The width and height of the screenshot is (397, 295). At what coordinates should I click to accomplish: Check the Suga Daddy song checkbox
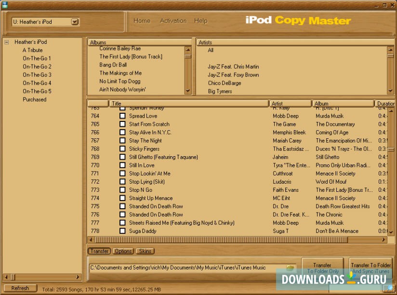(x=122, y=231)
